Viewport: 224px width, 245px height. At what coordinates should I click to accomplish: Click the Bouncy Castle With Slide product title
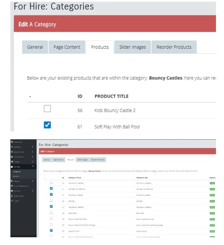point(77,219)
